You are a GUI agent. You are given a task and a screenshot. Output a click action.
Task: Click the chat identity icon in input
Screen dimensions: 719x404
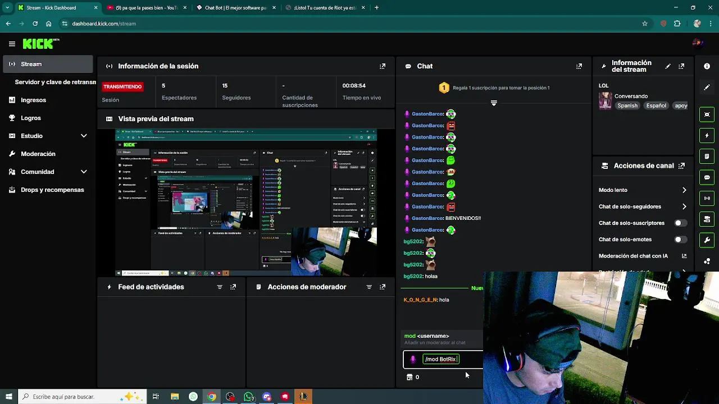413,359
